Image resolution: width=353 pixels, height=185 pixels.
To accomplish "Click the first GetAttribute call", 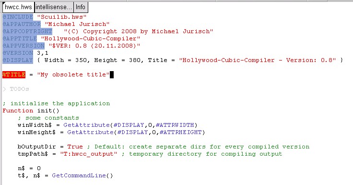I will (86, 125).
